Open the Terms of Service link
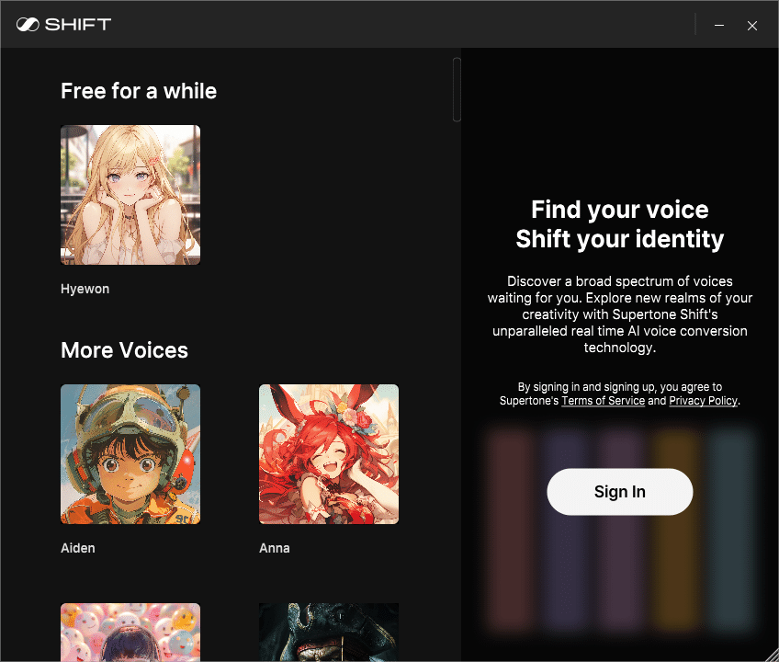Screen dimensions: 779x662 pos(604,401)
